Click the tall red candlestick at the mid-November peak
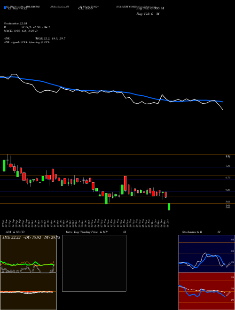The image size is (235, 310). click(x=125, y=183)
